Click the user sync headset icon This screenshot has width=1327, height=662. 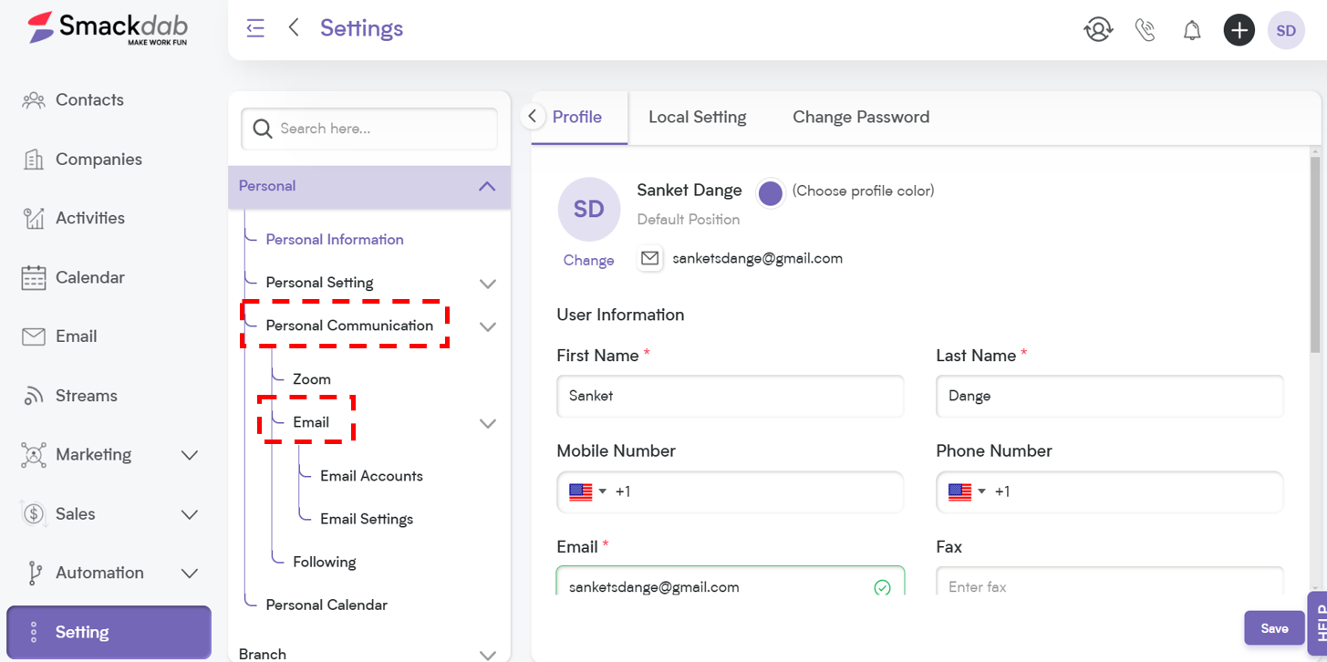tap(1098, 30)
